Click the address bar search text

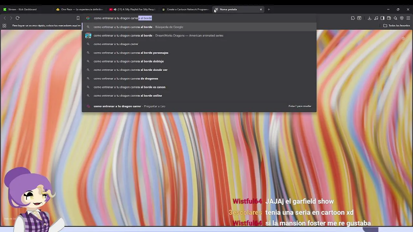click(x=123, y=18)
